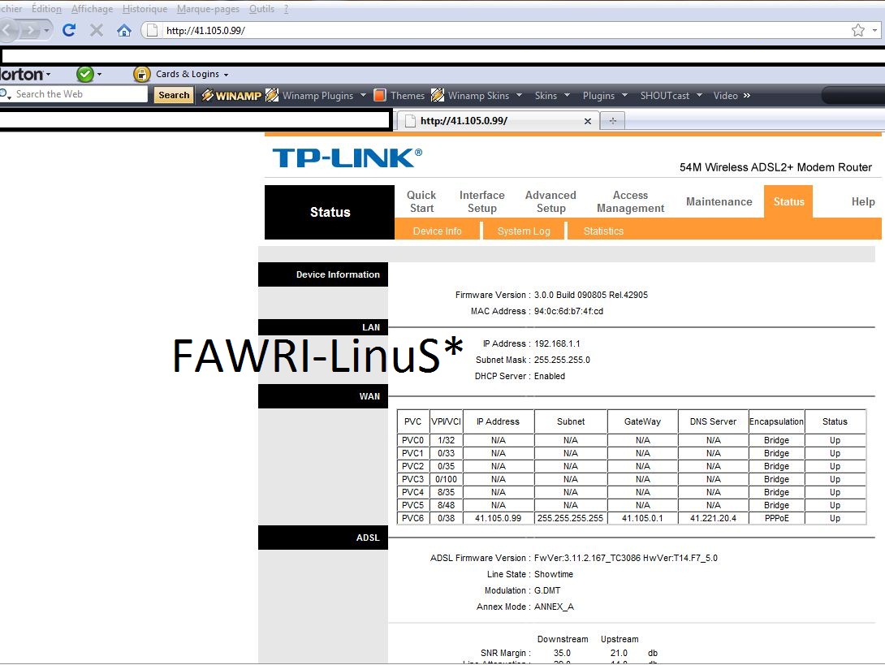The width and height of the screenshot is (885, 665).
Task: Click the Cards & Logins padlock icon
Action: [x=142, y=74]
